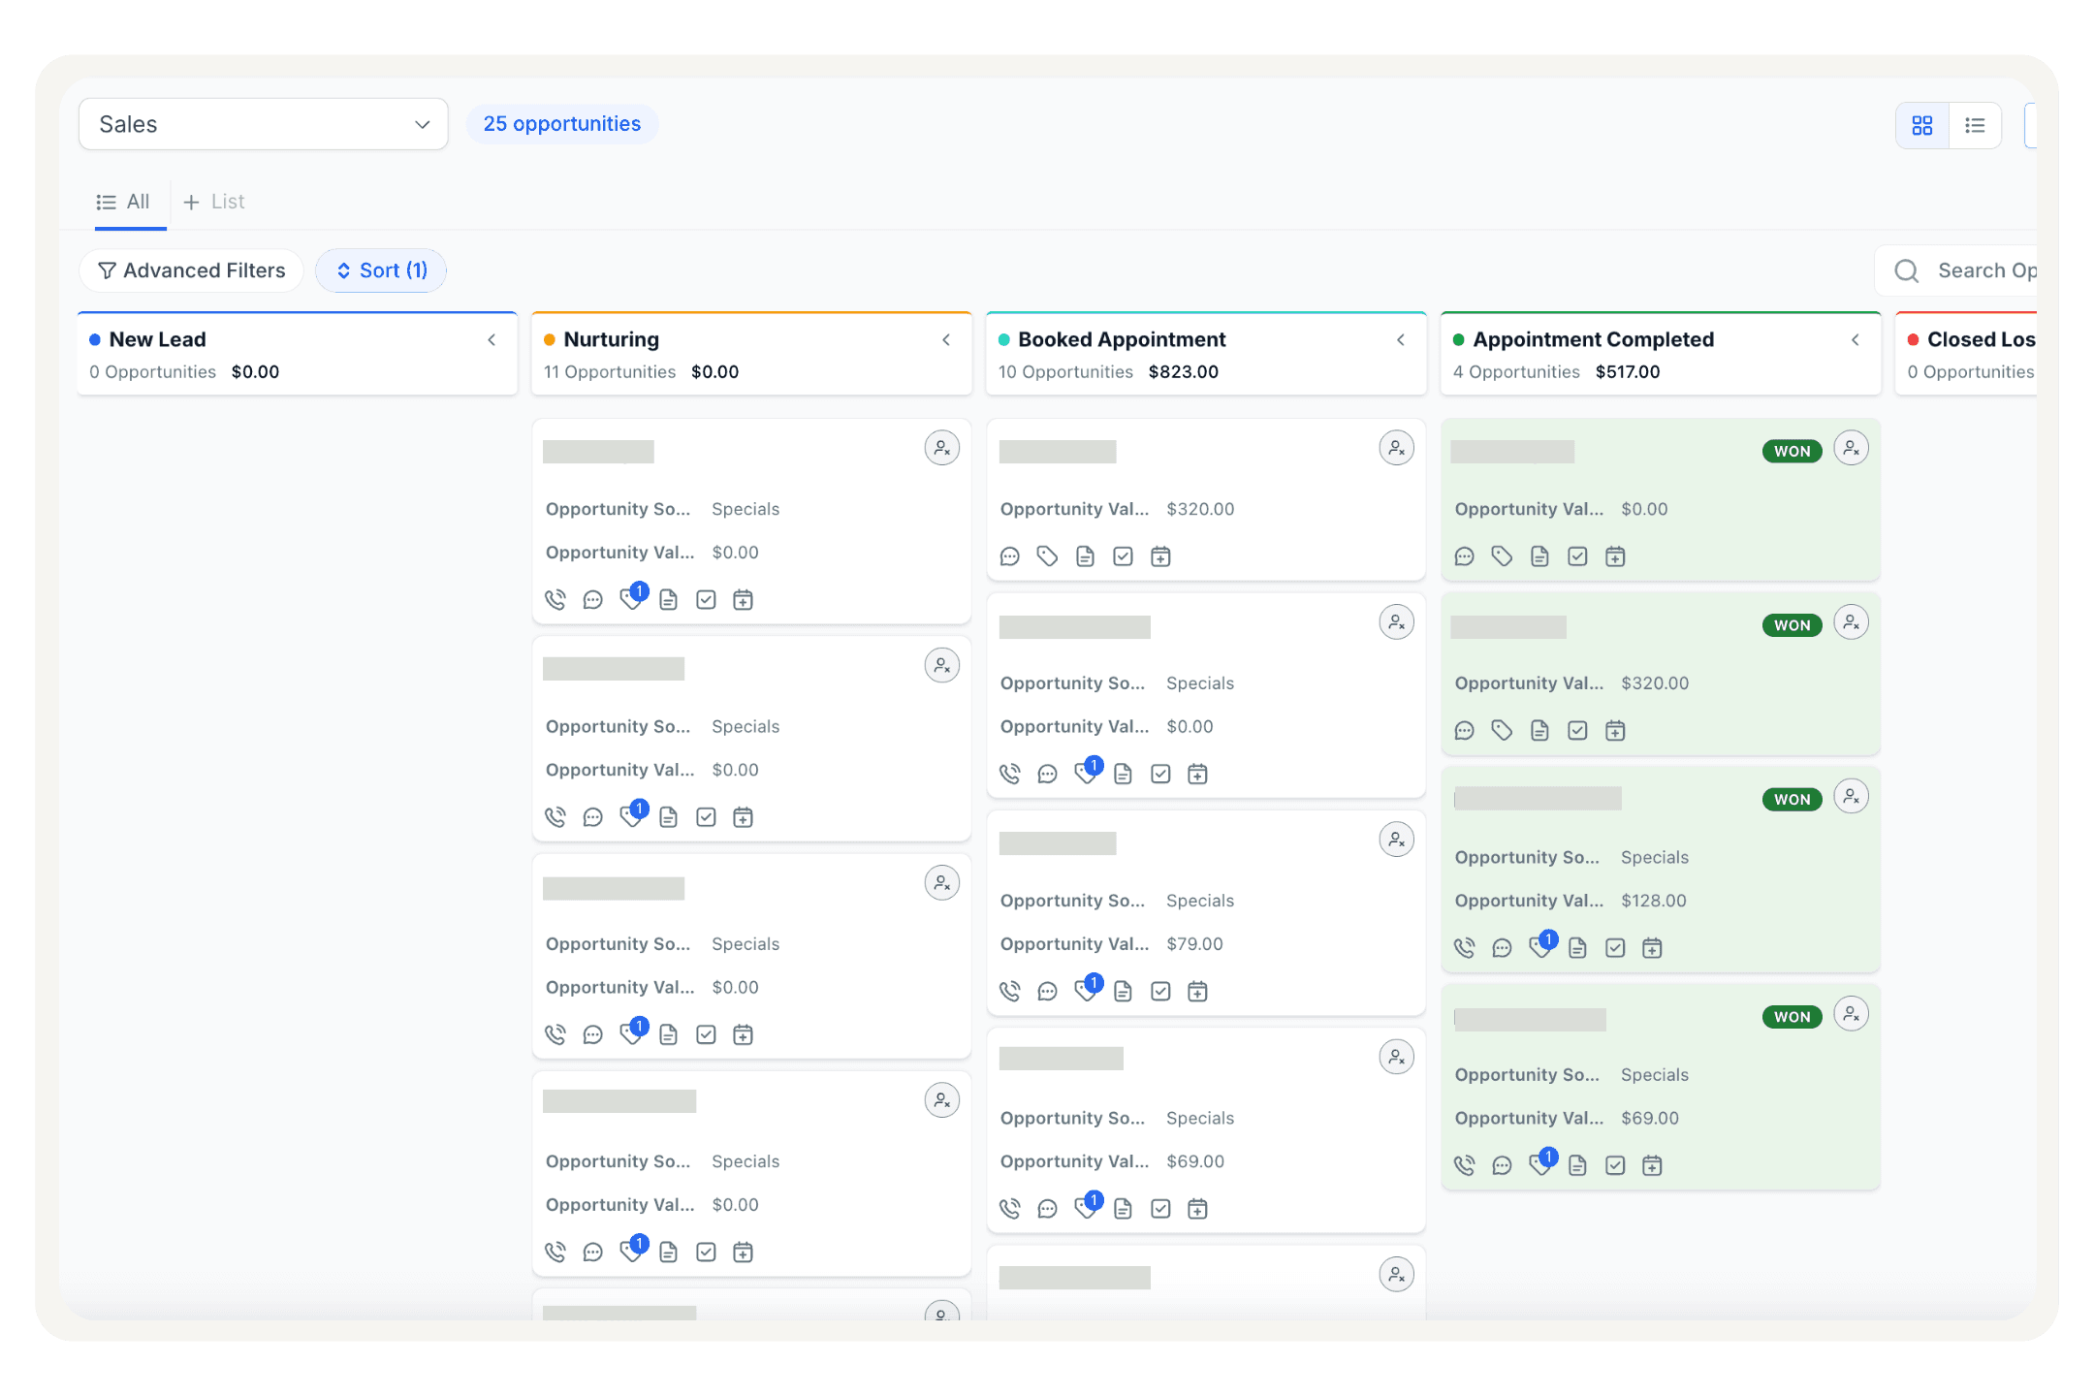
Task: Click chat bubble icon on $69.00 won card
Action: (1502, 1165)
